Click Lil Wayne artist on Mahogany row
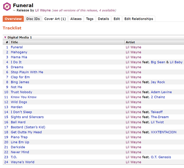Image resolution: width=184 pixels, height=168 pixels. 133,52
